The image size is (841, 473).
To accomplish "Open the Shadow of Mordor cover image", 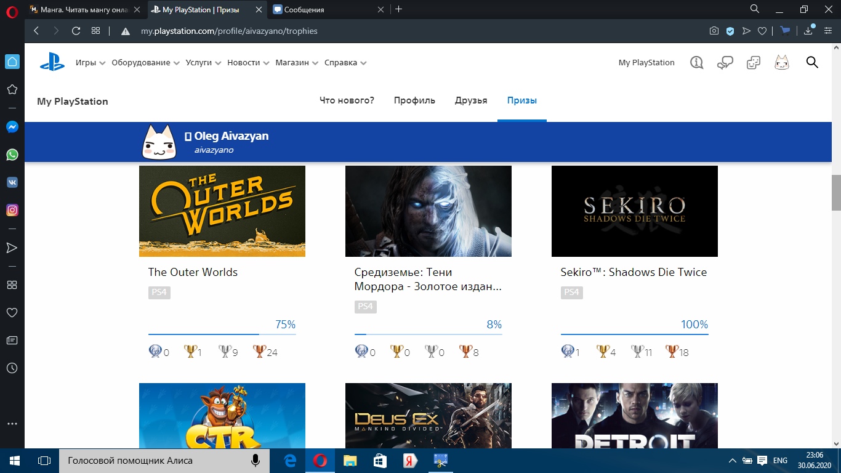I will tap(429, 211).
